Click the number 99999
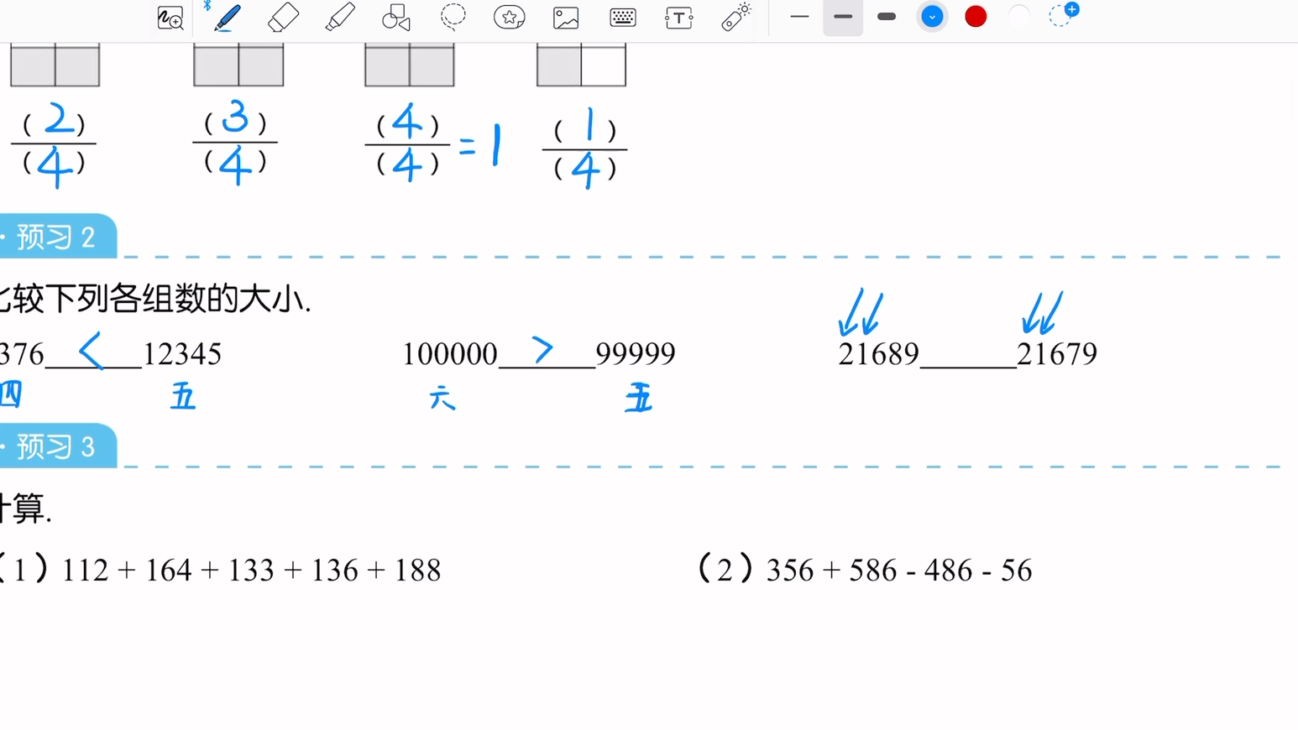The image size is (1298, 730). pyautogui.click(x=636, y=354)
